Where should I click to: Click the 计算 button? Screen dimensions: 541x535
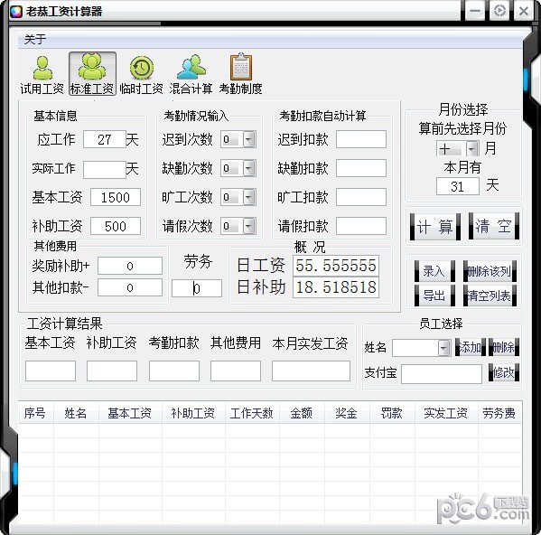[x=434, y=227]
